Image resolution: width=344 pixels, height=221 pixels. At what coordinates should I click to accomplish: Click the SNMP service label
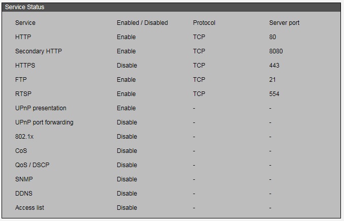pyautogui.click(x=24, y=179)
